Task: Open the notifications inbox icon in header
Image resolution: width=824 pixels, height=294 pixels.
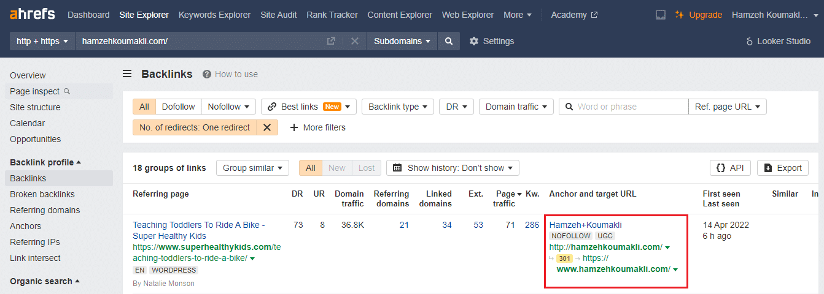Action: click(x=661, y=15)
